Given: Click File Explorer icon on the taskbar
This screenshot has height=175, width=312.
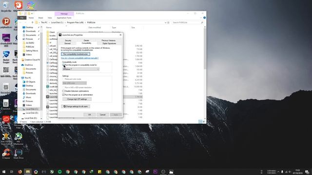Looking at the screenshot, I should pyautogui.click(x=28, y=172).
